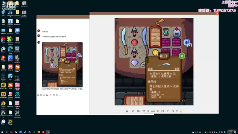Click the fullscreen frame icon in the viewer toolbar
The image size is (238, 134).
pos(143,111)
